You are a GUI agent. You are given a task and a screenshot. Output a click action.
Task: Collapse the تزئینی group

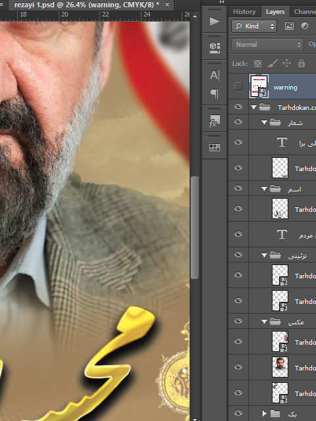pyautogui.click(x=264, y=255)
